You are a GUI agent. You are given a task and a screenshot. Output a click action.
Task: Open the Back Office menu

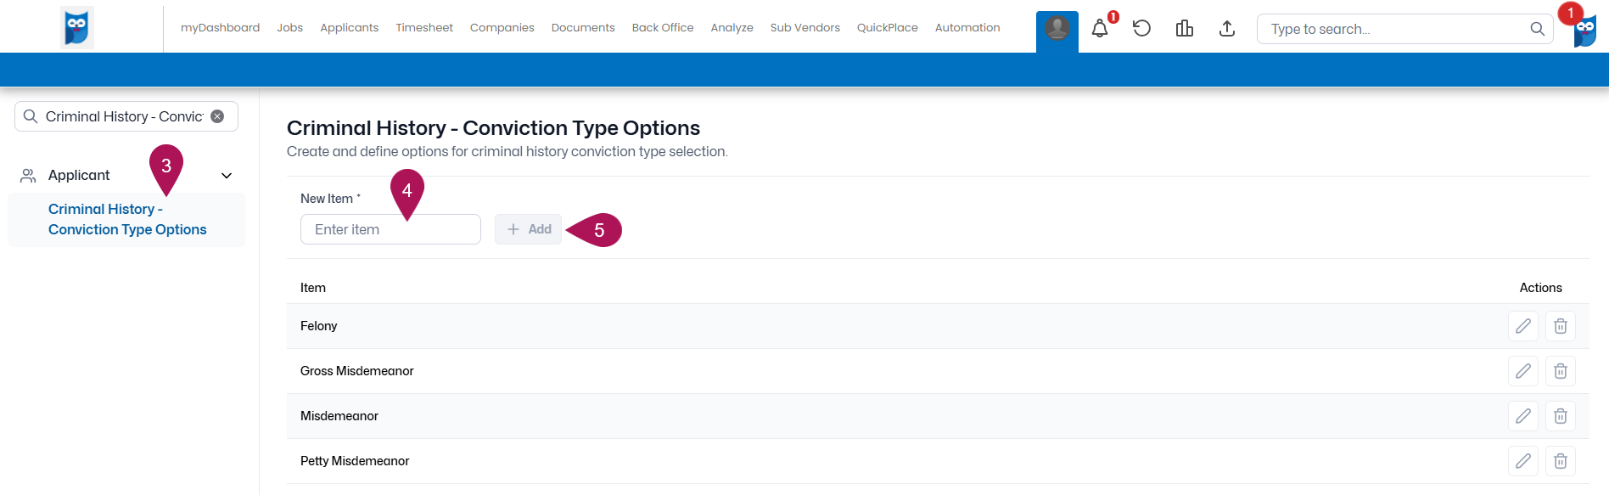pyautogui.click(x=663, y=28)
